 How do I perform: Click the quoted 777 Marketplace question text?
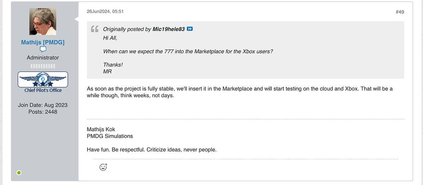(x=188, y=51)
